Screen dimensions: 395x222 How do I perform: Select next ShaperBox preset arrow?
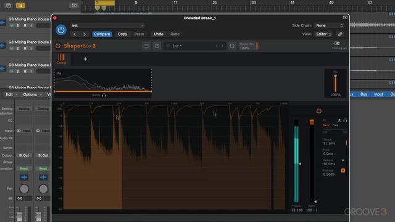point(222,46)
